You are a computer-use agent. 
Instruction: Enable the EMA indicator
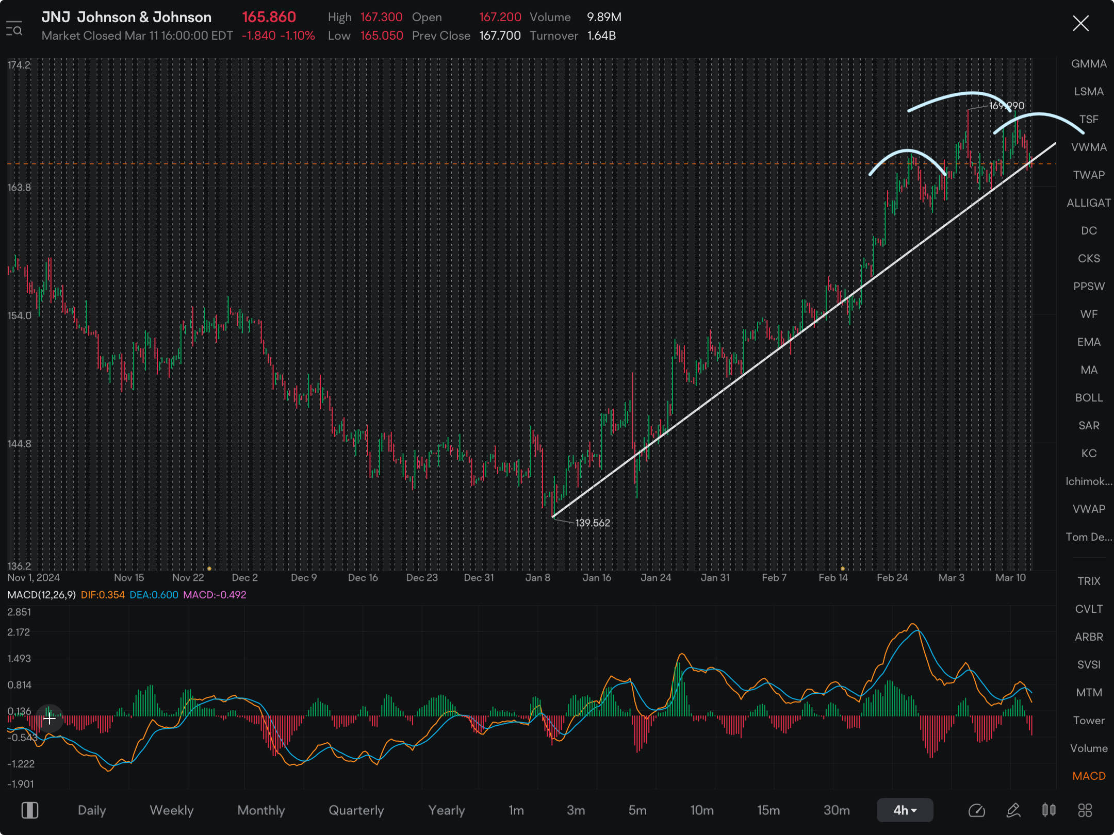coord(1089,342)
